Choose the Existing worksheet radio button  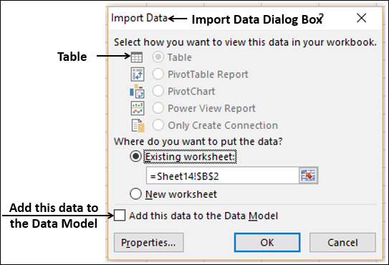[135, 156]
